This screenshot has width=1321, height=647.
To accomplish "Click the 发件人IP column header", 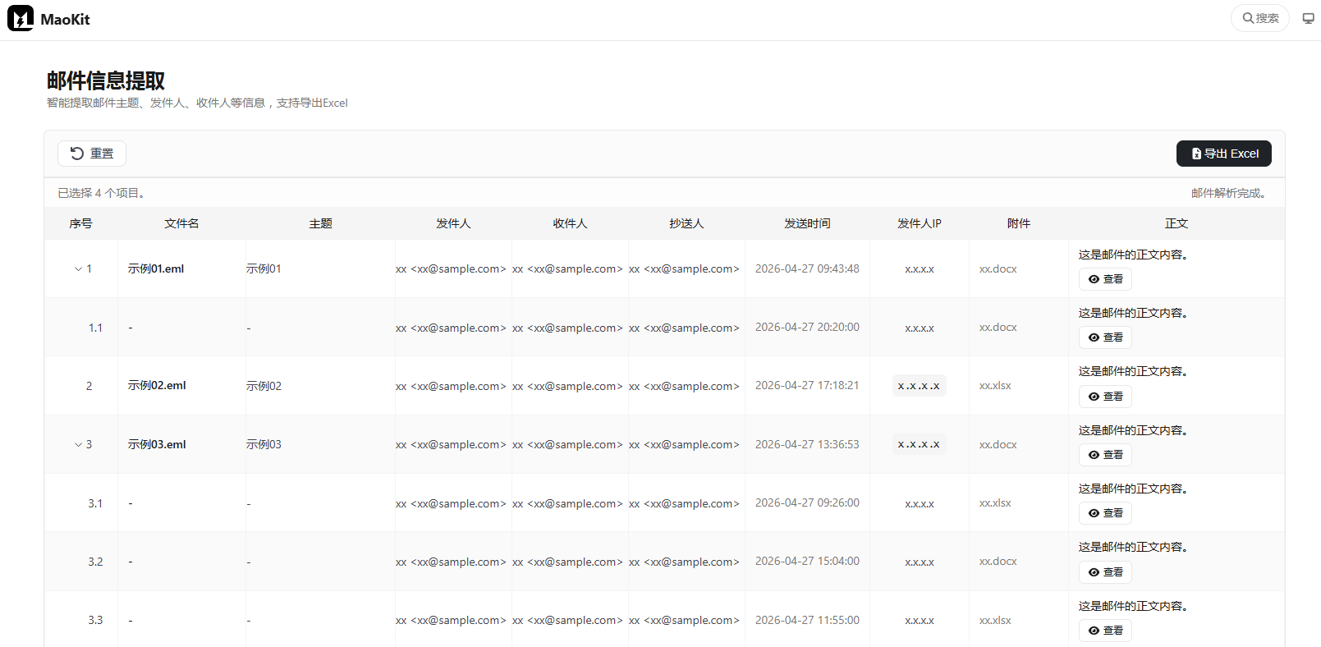I will [x=920, y=223].
